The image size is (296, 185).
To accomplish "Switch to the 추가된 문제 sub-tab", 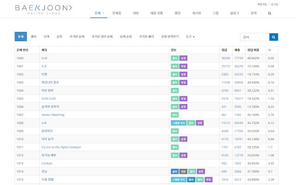I will [77, 37].
